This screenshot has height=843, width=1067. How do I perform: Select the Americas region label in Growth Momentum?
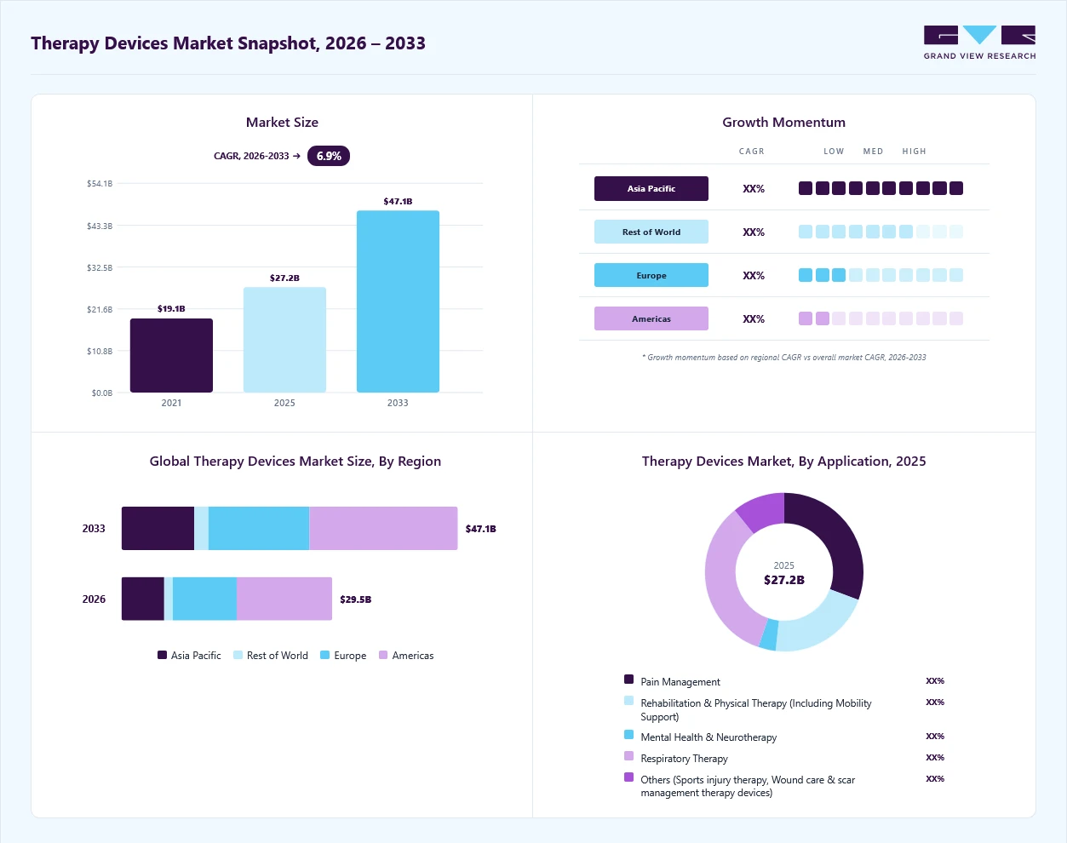click(x=651, y=318)
